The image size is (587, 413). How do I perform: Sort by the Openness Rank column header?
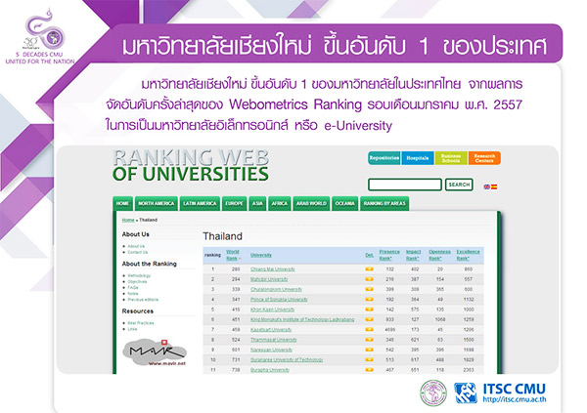click(x=439, y=255)
